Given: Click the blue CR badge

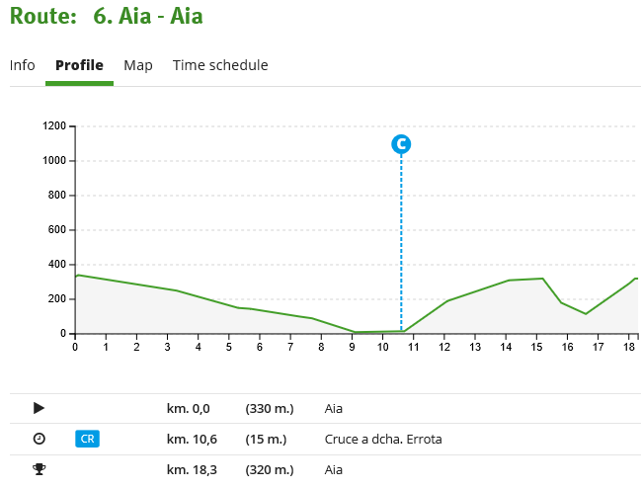Looking at the screenshot, I should (x=88, y=439).
